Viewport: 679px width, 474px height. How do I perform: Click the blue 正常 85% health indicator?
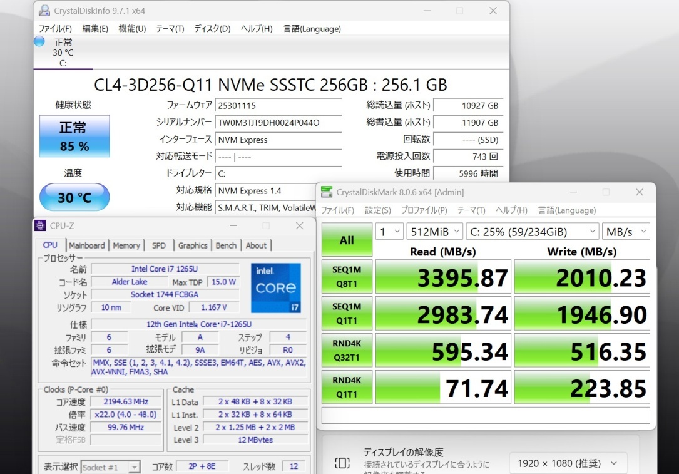click(74, 136)
